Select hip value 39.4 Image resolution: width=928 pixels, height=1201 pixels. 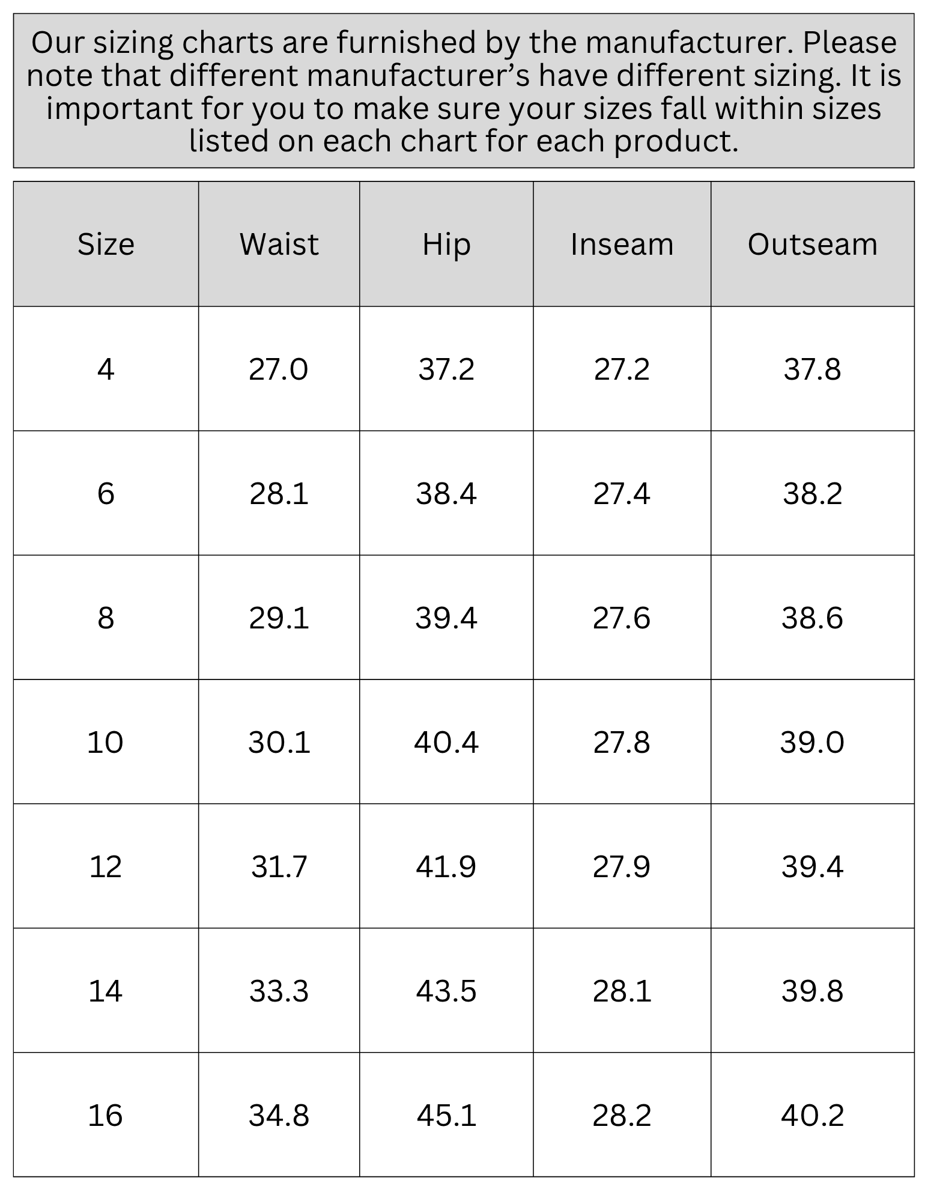pos(446,618)
